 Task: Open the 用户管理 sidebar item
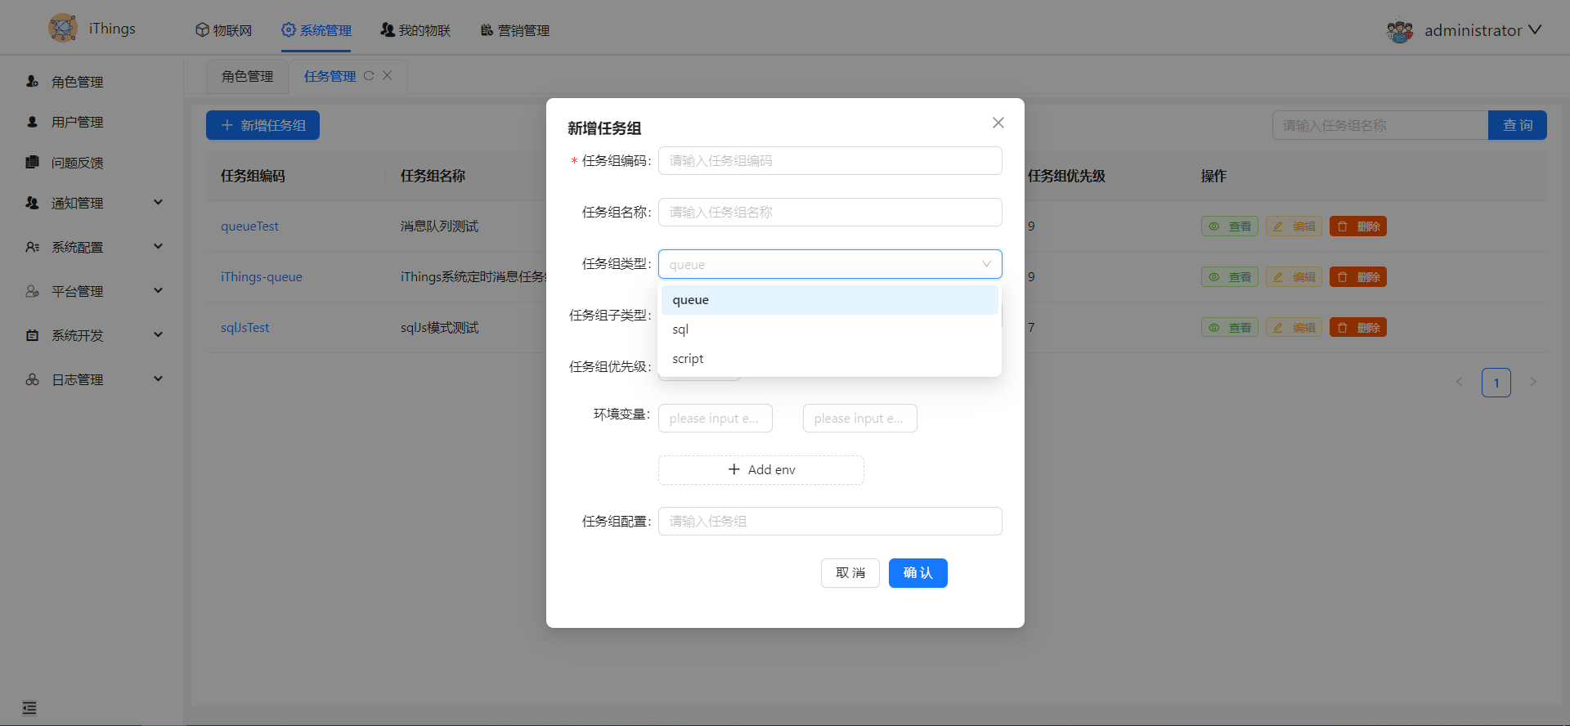[x=77, y=122]
